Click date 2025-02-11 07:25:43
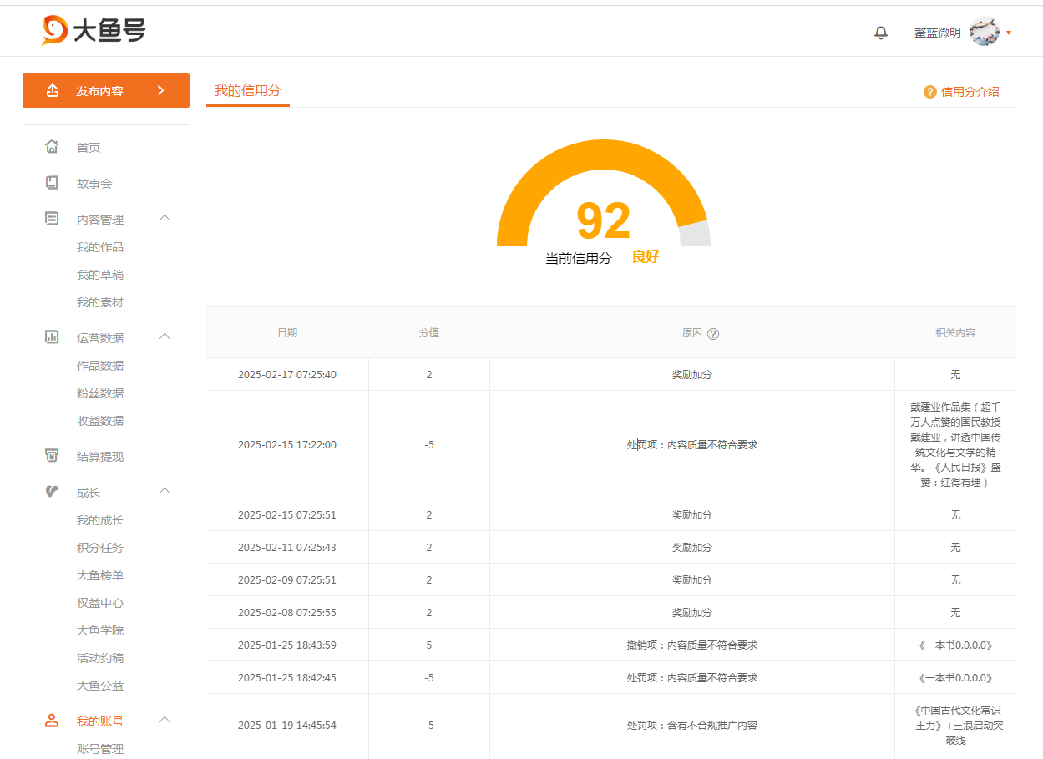Image resolution: width=1043 pixels, height=759 pixels. [287, 548]
